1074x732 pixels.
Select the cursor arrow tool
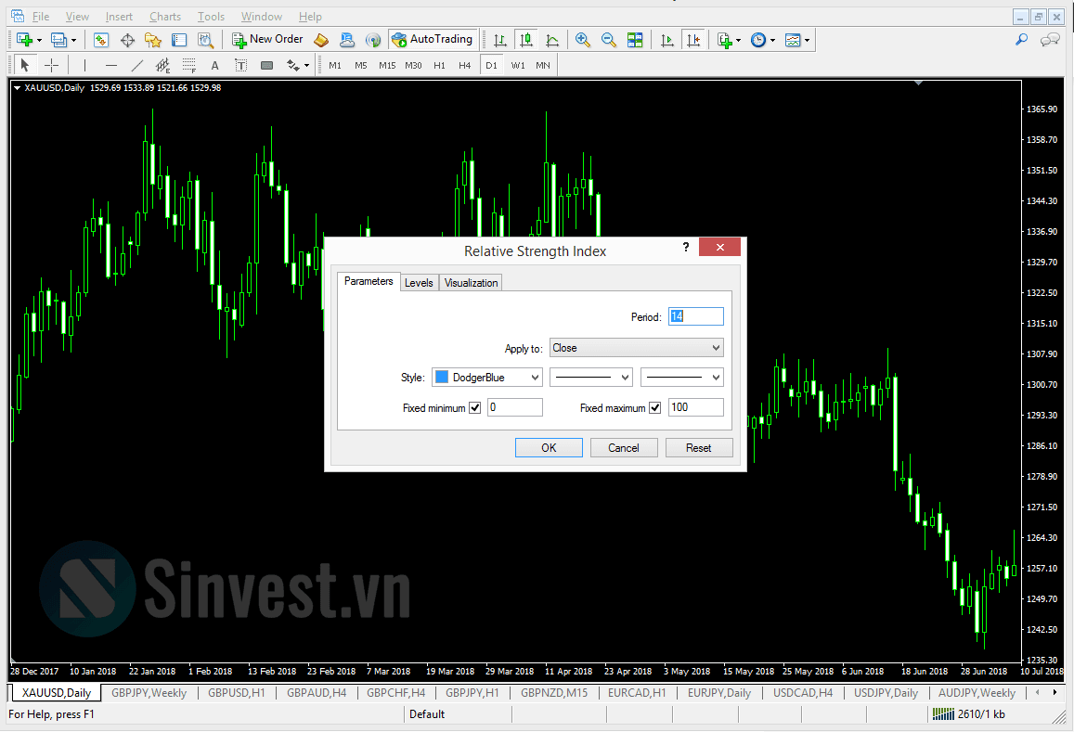[25, 66]
